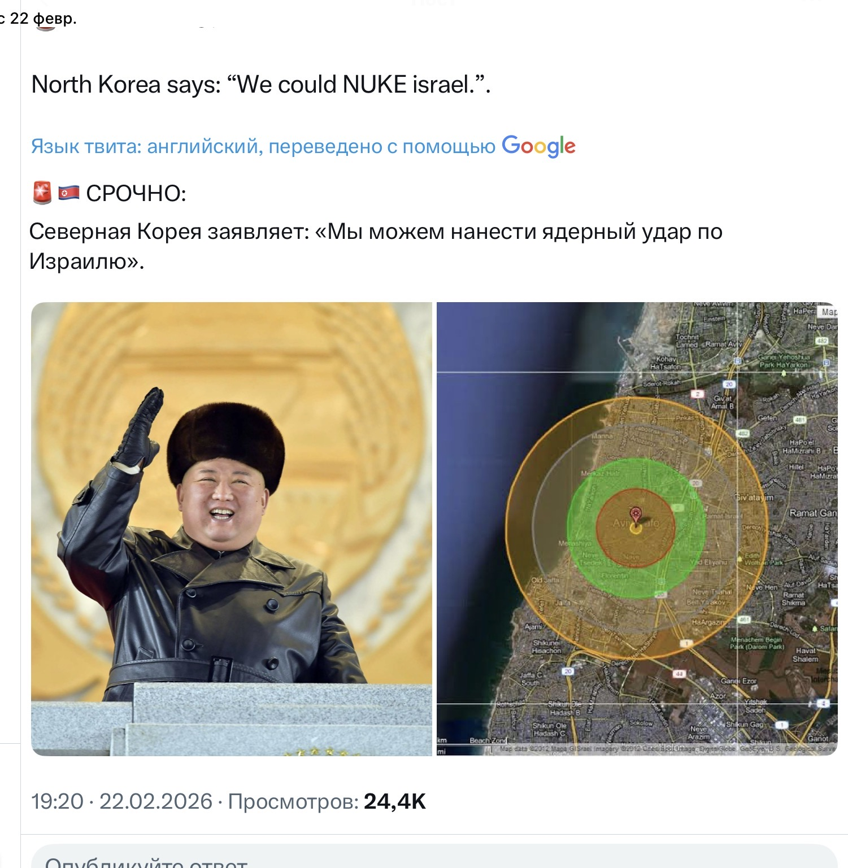This screenshot has height=868, width=848.
Task: Click the Map button on map corner
Action: coord(828,311)
